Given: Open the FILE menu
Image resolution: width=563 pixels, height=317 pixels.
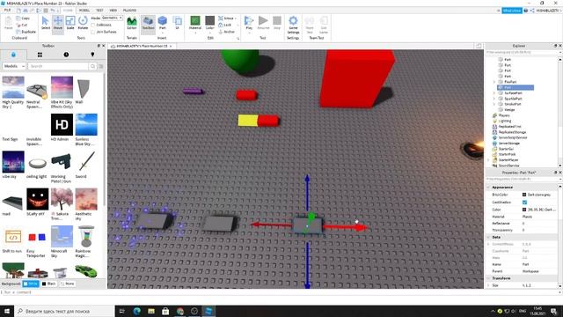Looking at the screenshot, I should click(7, 11).
